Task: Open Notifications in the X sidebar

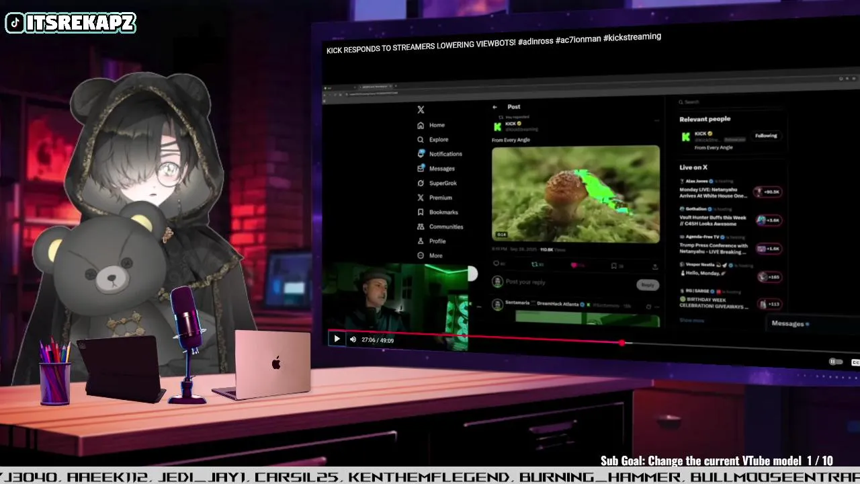Action: (x=439, y=154)
